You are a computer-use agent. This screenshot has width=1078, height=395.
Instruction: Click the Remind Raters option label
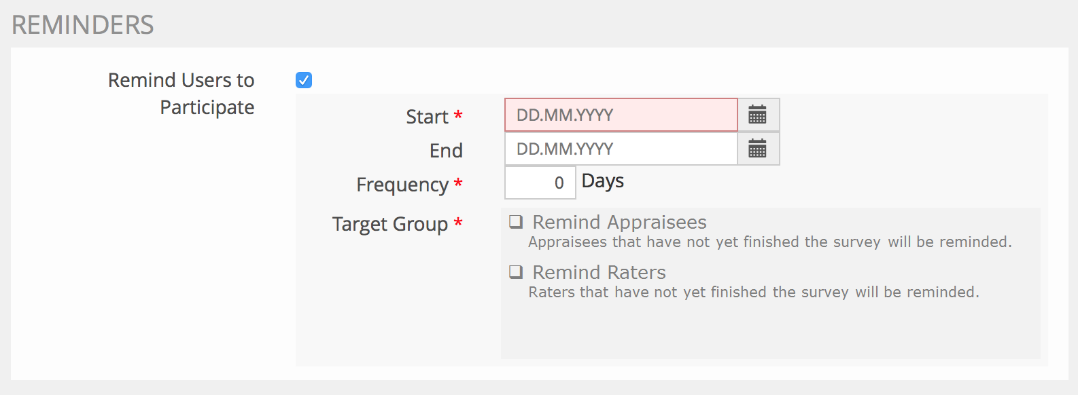tap(599, 272)
